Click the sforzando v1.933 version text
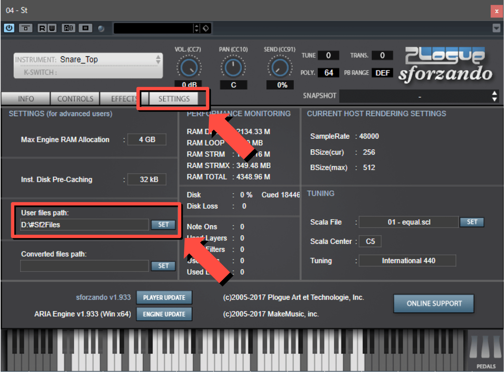Viewport: 504px width, 372px height. pos(103,298)
